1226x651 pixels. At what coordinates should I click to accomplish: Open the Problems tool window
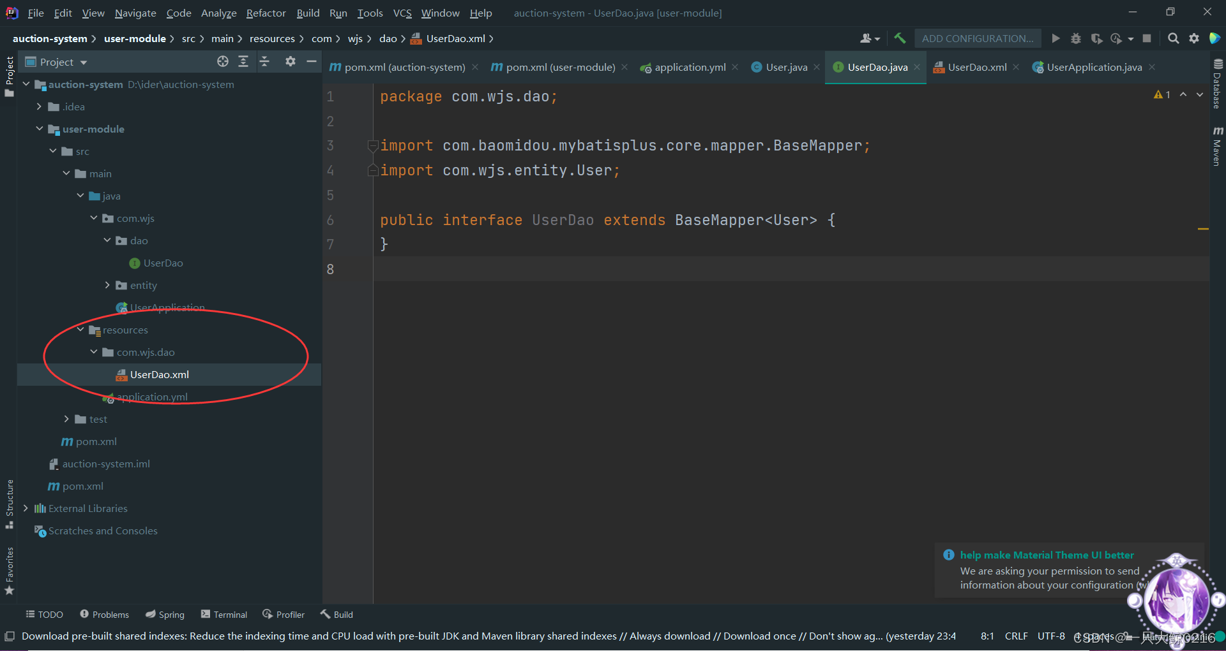(x=104, y=615)
